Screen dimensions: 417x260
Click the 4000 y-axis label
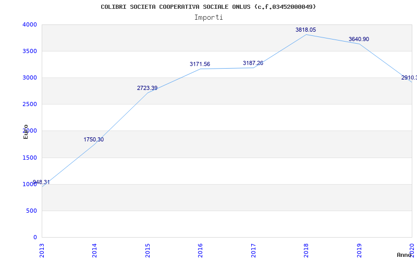click(x=30, y=24)
